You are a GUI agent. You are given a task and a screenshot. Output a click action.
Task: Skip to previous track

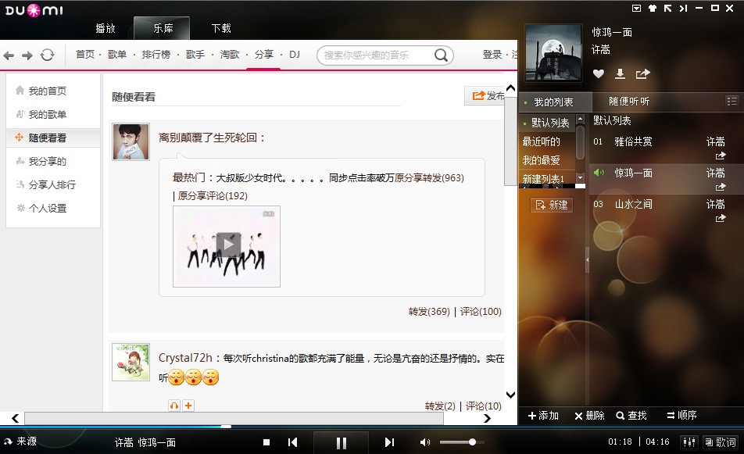click(x=293, y=442)
